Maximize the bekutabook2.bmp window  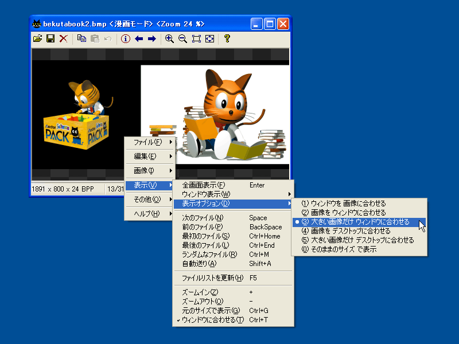pos(270,24)
